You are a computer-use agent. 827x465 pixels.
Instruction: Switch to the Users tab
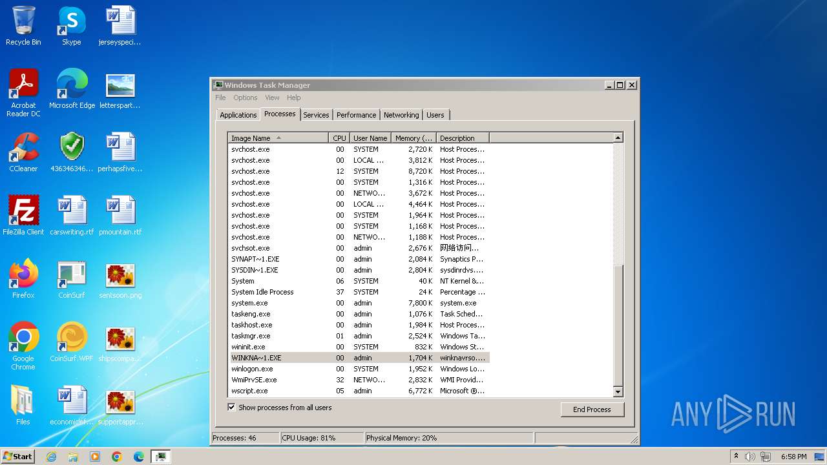pyautogui.click(x=435, y=115)
